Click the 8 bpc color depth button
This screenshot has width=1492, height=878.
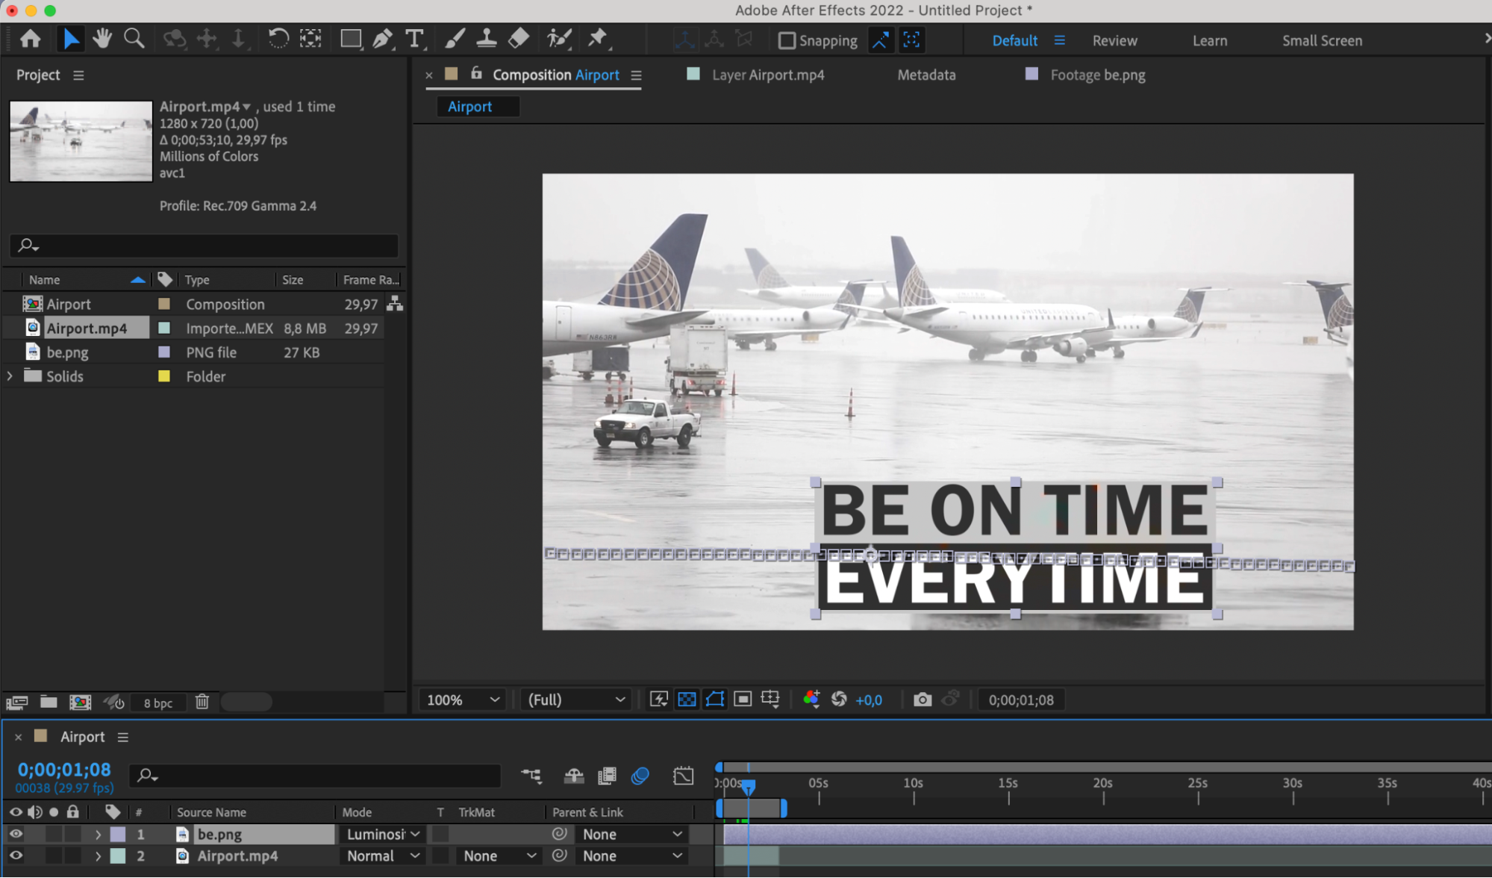click(158, 703)
